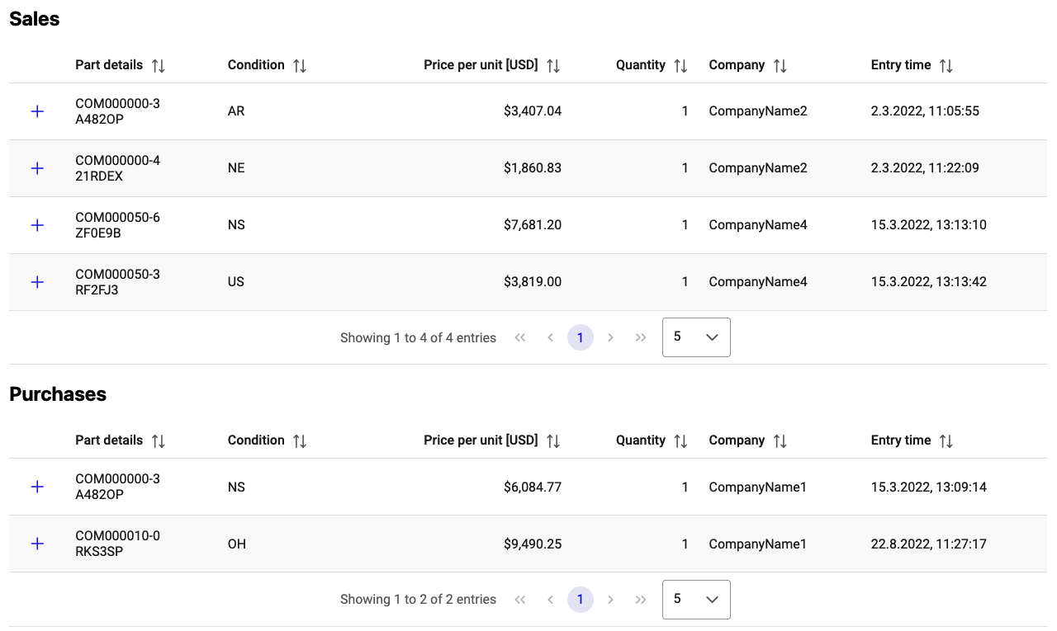Click 'Showing 1 to 2 of 2 entries'
1057x631 pixels.
point(418,600)
